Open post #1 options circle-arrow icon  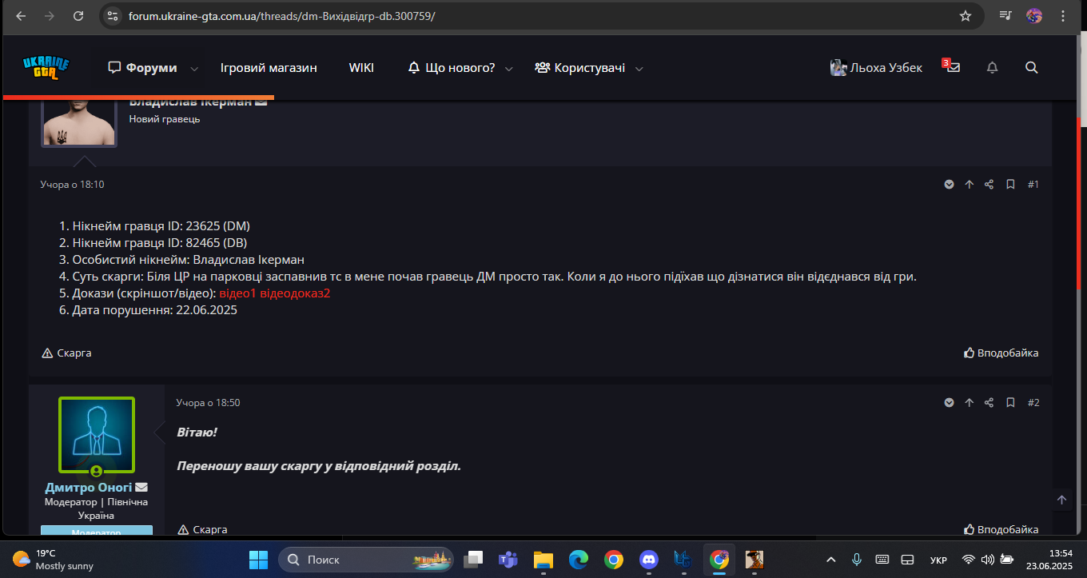(x=949, y=185)
